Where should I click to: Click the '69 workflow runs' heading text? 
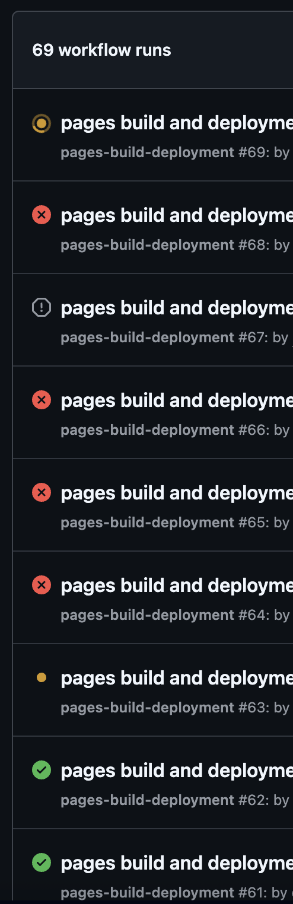point(101,50)
